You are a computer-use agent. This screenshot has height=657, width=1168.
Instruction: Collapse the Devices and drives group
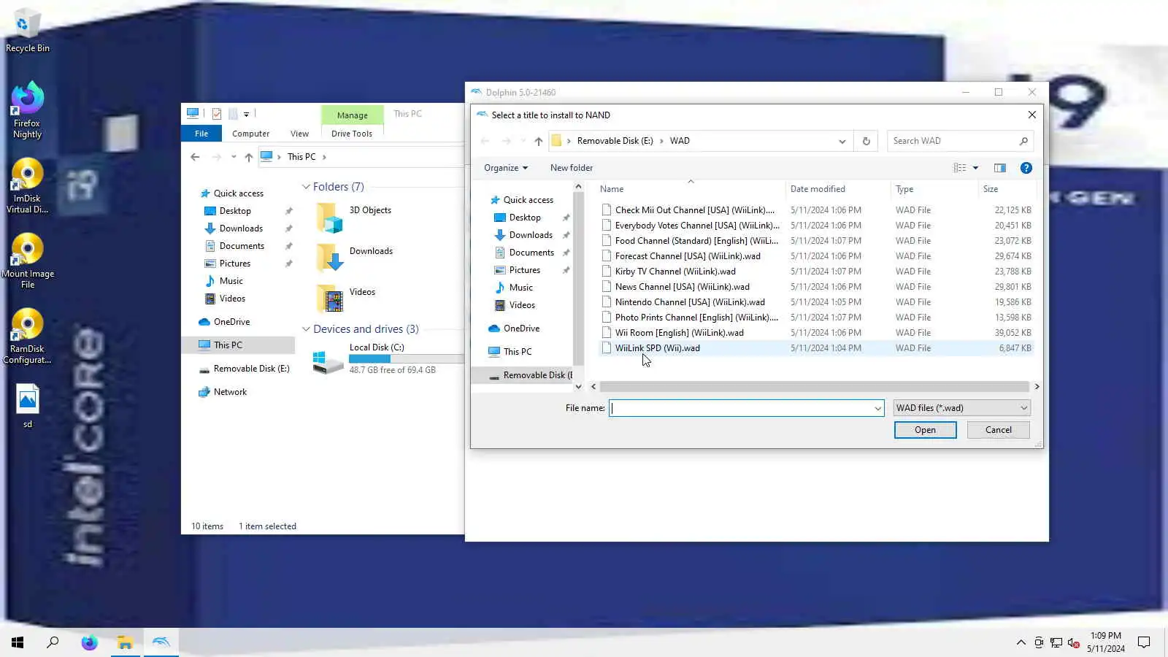(307, 329)
